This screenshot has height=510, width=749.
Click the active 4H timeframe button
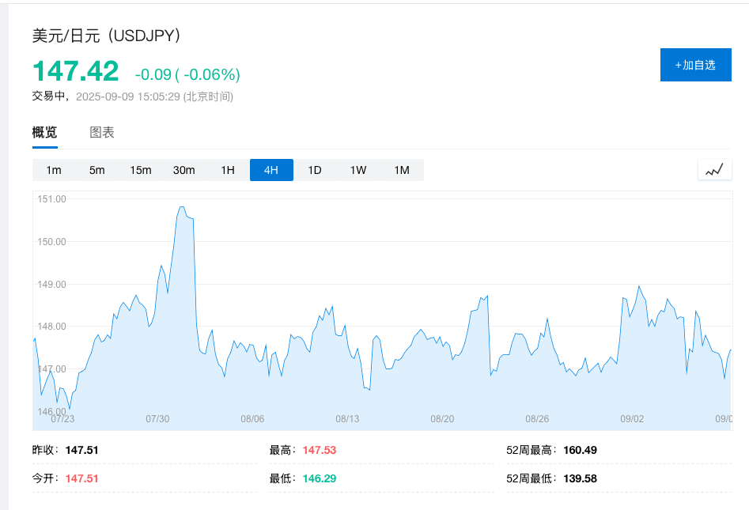(271, 170)
